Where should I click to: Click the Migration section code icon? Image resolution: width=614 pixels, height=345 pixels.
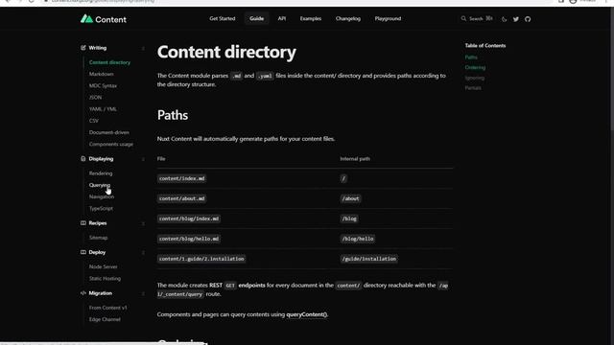pos(83,293)
